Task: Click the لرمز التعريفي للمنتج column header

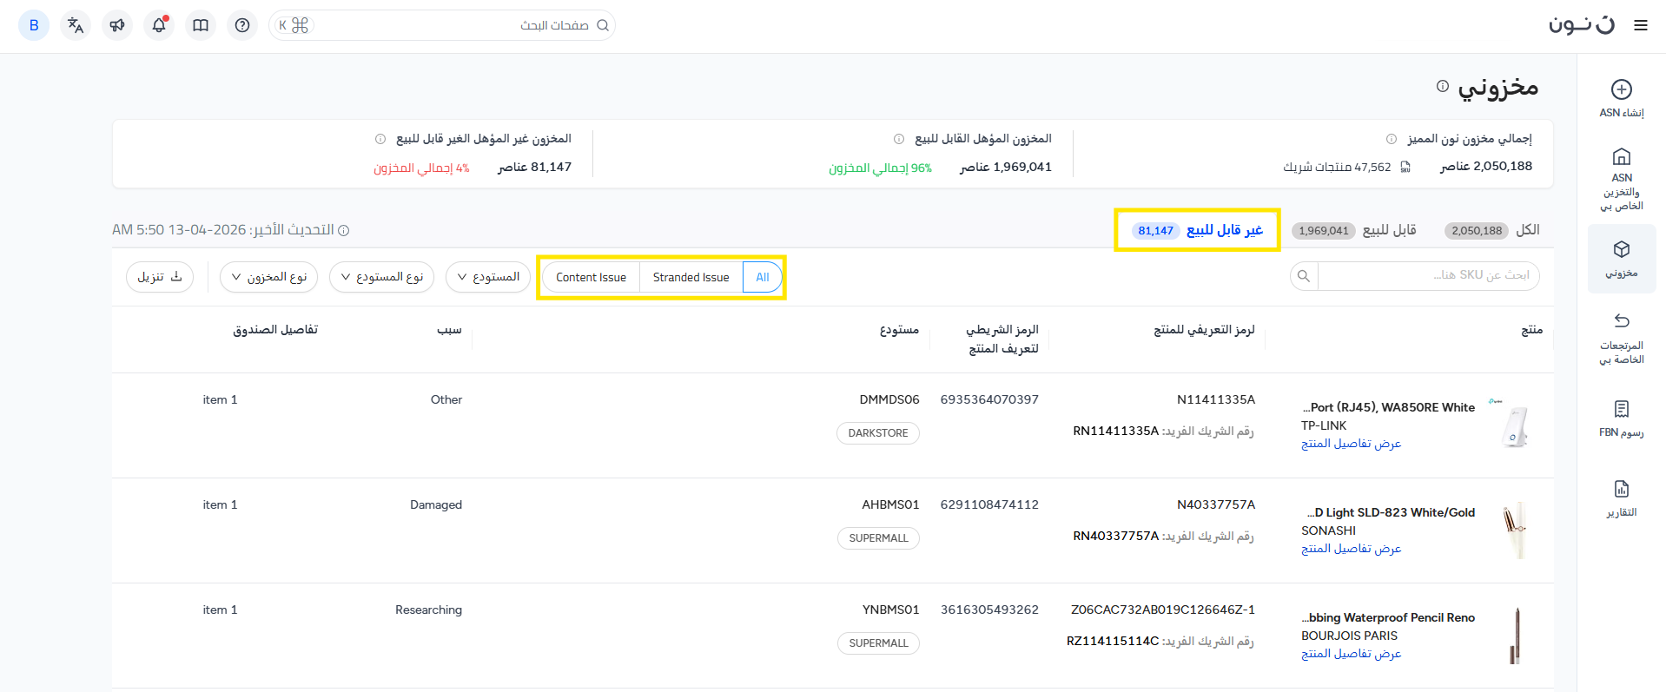Action: coord(1204,330)
